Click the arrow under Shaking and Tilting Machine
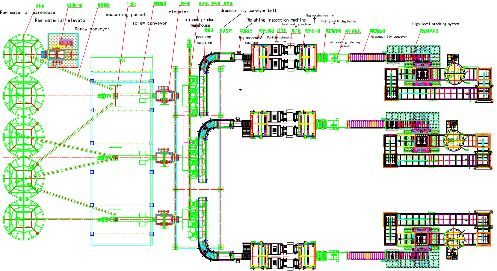Image resolution: width=497 pixels, height=271 pixels. point(334,26)
